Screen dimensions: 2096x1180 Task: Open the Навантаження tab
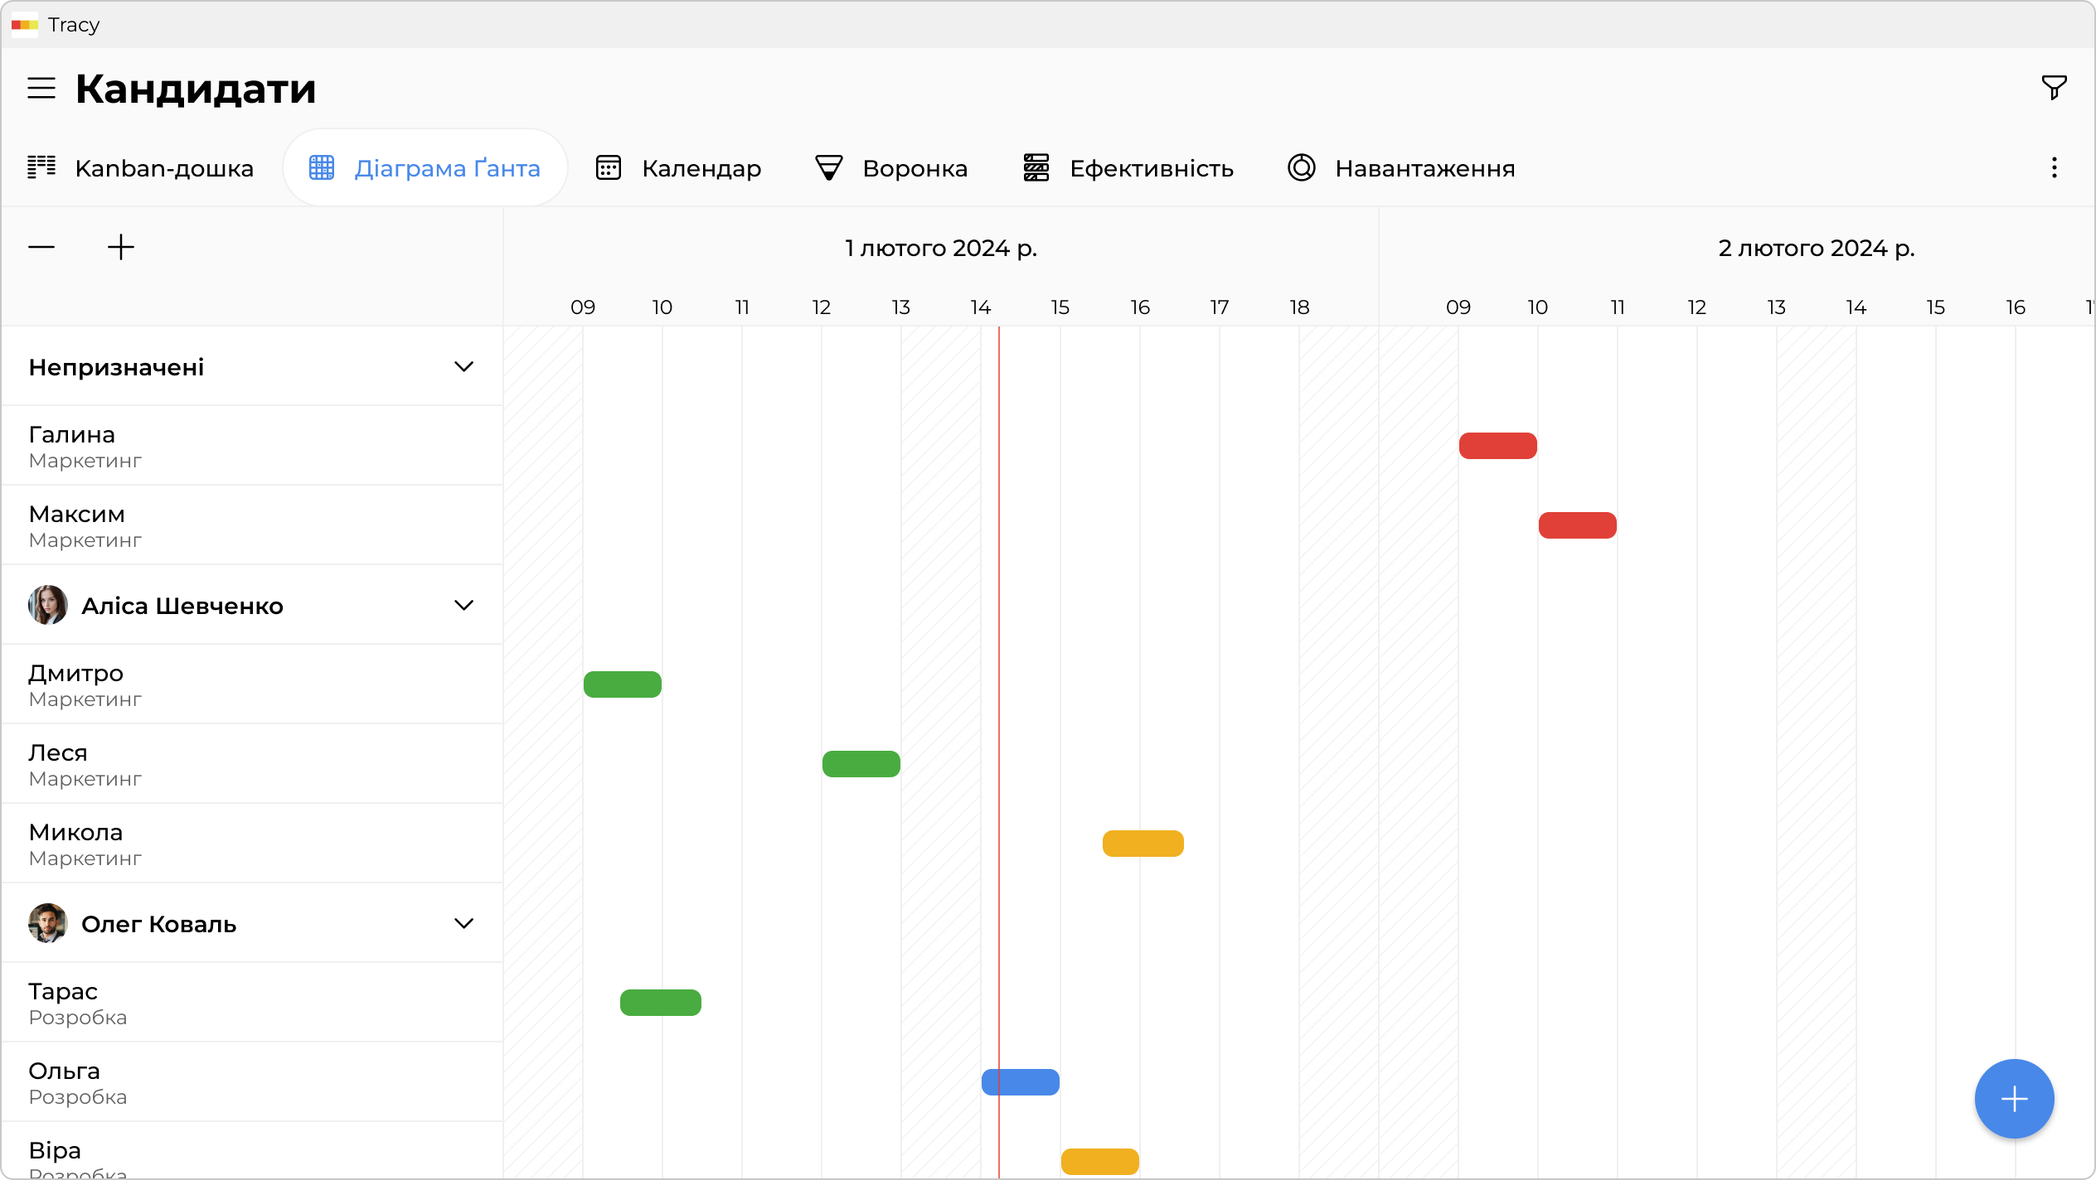pos(1401,168)
